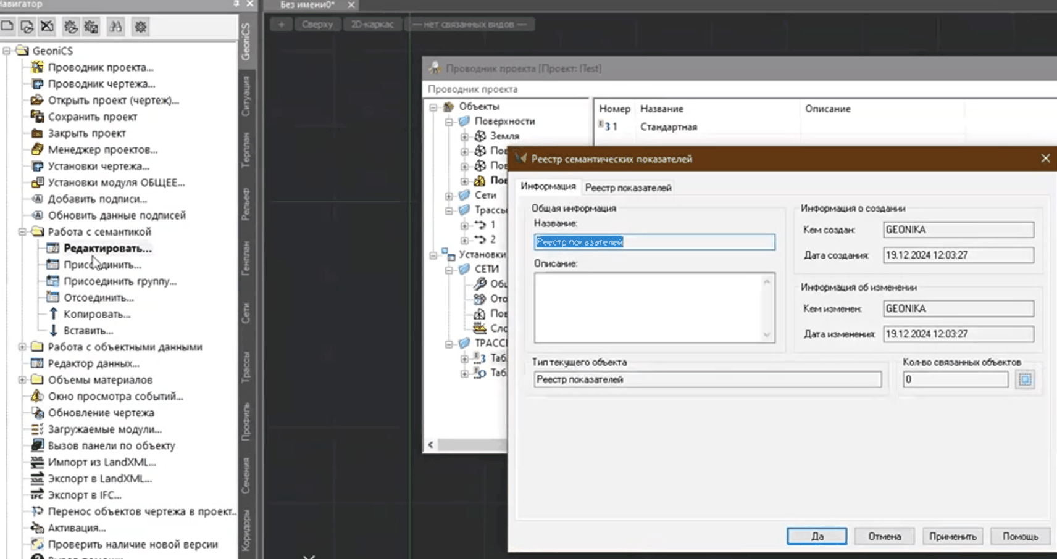Expand Работа с объектными данными folder
The image size is (1057, 559).
(22, 347)
